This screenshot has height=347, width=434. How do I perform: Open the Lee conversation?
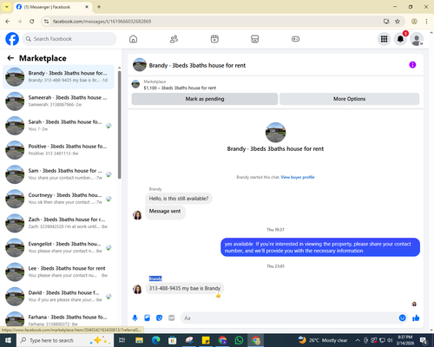(58, 272)
